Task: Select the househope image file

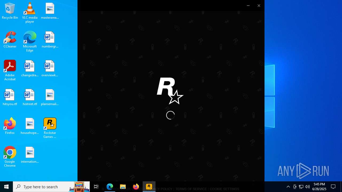Action: coord(30,126)
